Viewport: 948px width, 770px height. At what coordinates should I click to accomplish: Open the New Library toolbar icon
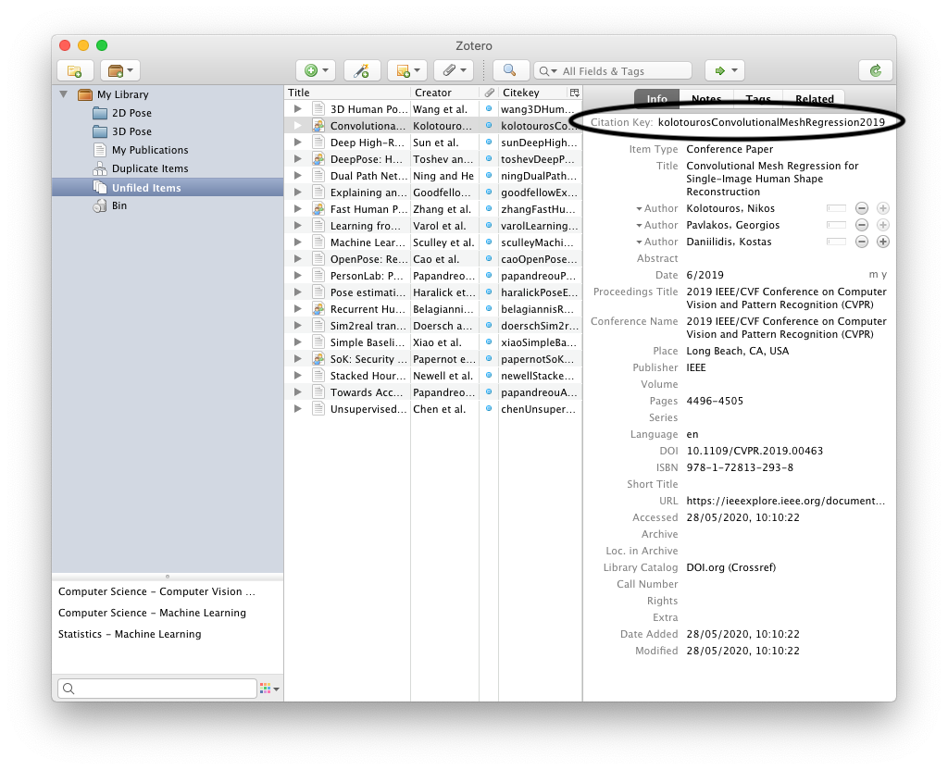coord(118,70)
